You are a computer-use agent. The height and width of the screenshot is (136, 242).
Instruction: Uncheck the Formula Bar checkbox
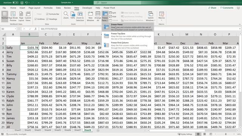tap(47, 14)
